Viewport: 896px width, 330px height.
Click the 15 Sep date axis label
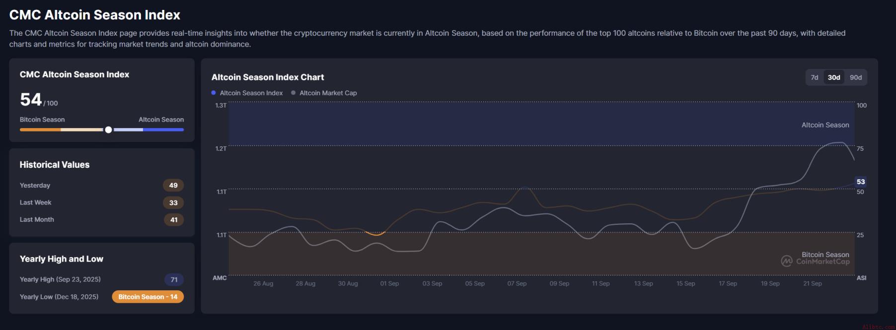[x=685, y=283]
